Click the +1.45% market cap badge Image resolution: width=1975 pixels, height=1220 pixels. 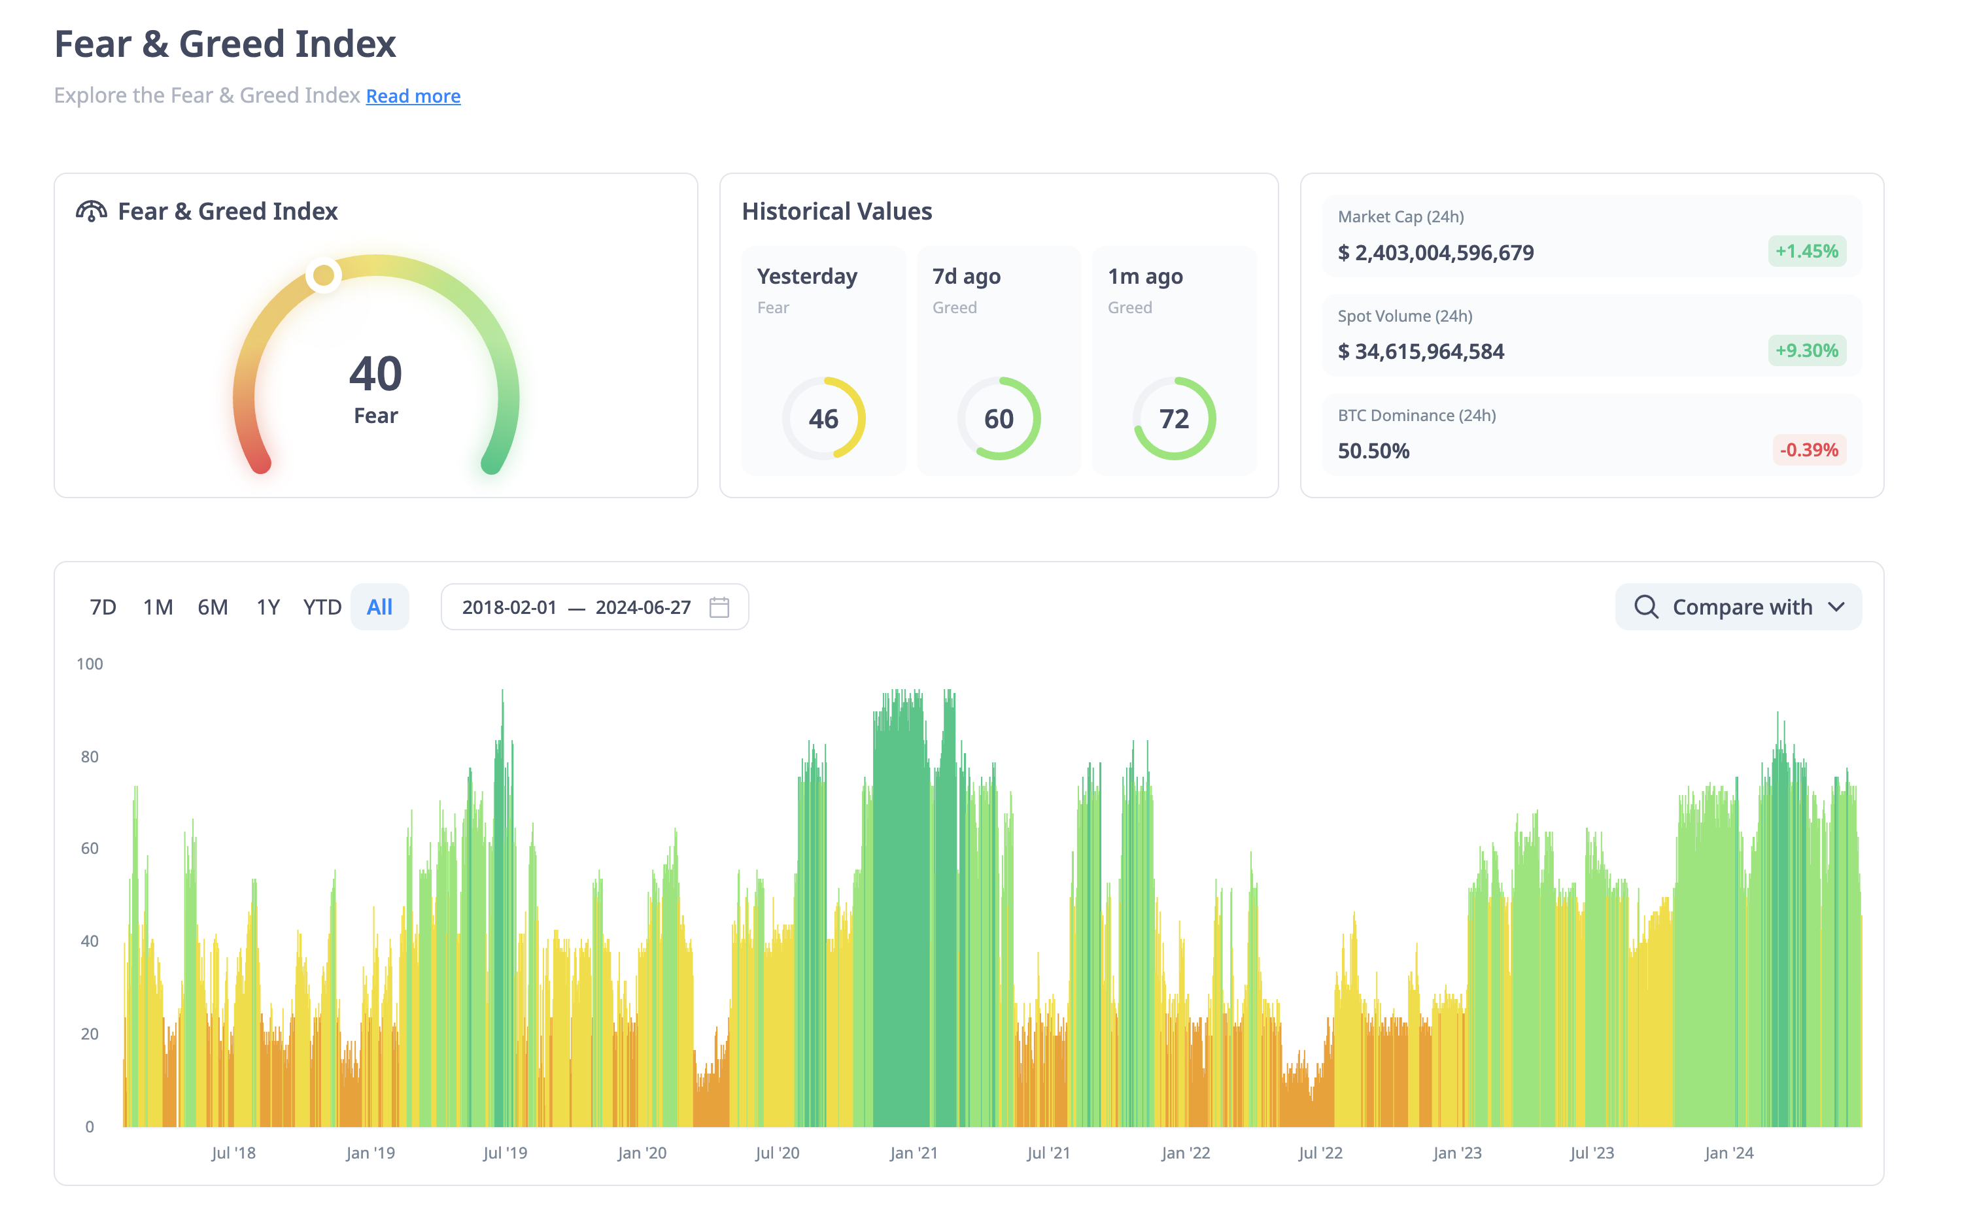pyautogui.click(x=1806, y=252)
